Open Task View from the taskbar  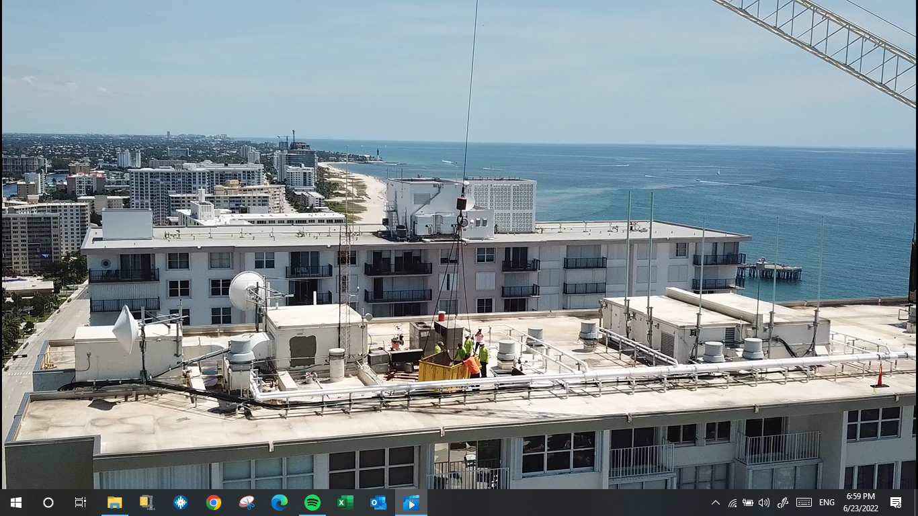[x=81, y=503]
